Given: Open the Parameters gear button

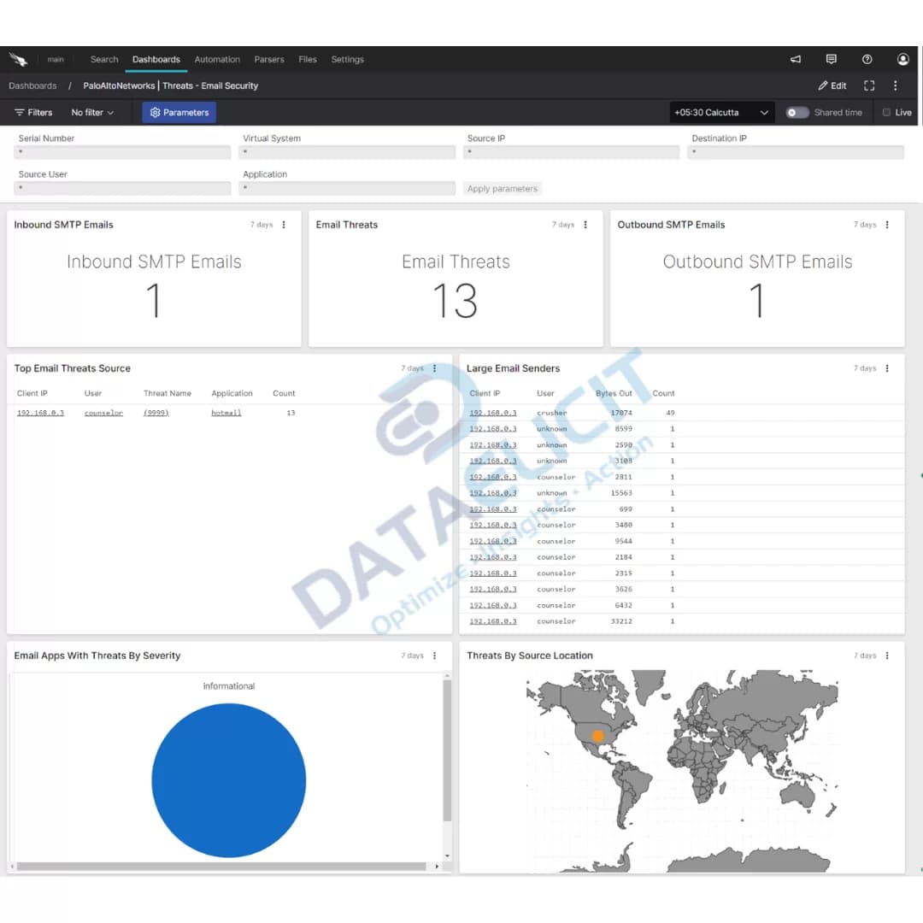Looking at the screenshot, I should [x=179, y=112].
